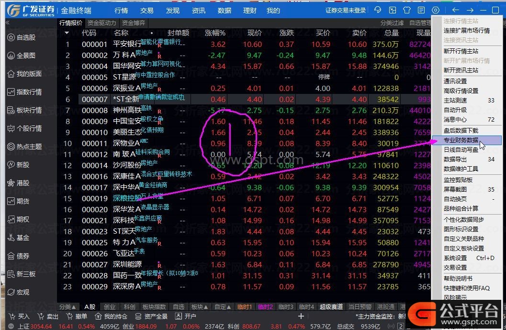This screenshot has width=506, height=330.
Task: Open 我的持仓 holdings
Action: tap(111, 317)
